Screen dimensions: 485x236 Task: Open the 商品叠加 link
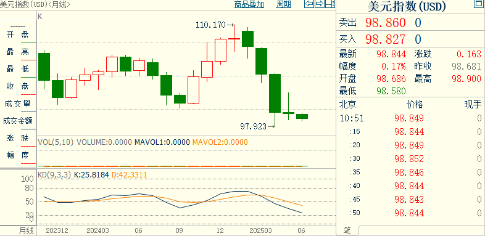point(249,4)
